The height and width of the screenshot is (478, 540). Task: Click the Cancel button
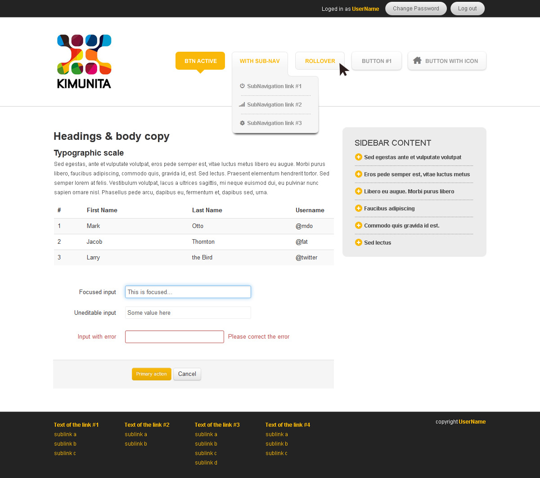click(x=187, y=374)
